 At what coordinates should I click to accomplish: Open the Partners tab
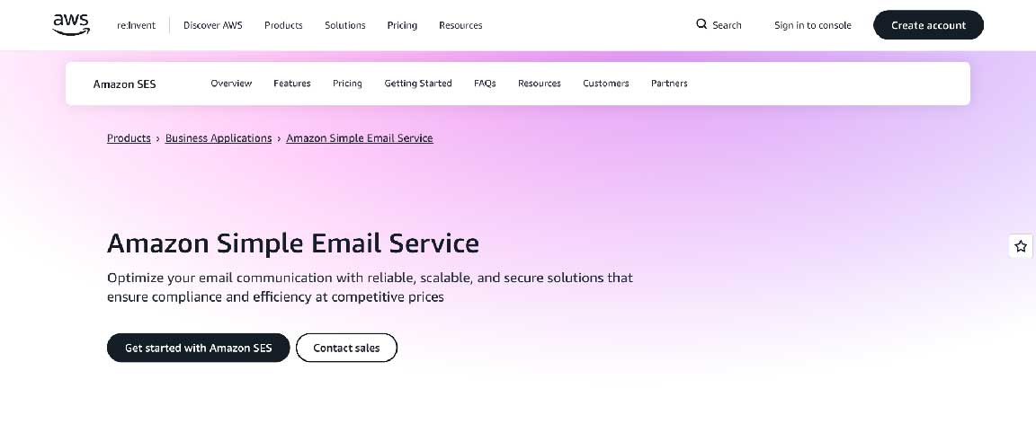(x=669, y=84)
